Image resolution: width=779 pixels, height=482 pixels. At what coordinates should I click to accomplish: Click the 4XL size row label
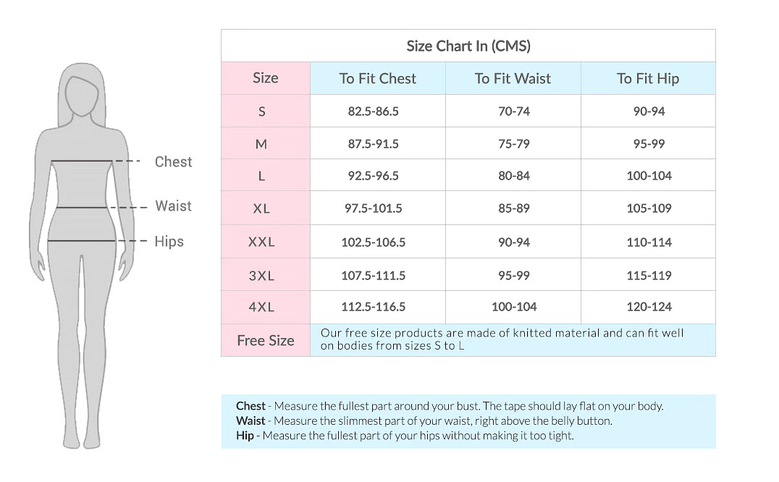pos(261,307)
